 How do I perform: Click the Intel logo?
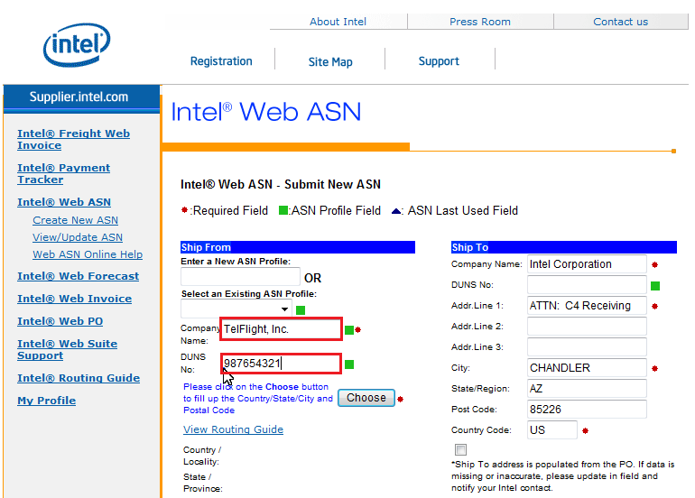coord(77,45)
